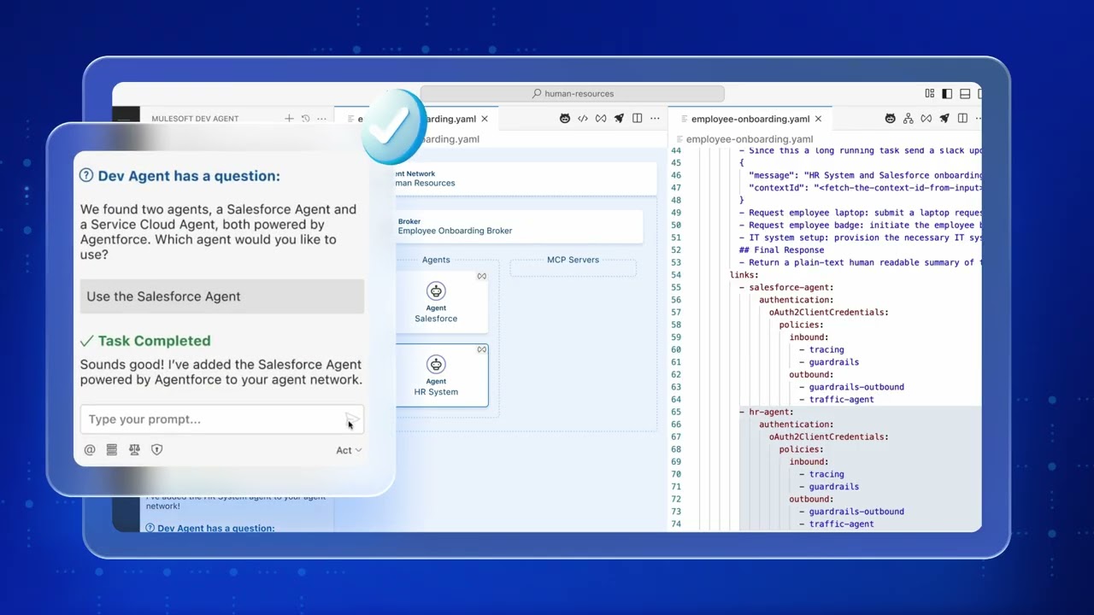This screenshot has width=1094, height=615.
Task: Close the left employee-onboarding.yaml tab
Action: pos(485,119)
